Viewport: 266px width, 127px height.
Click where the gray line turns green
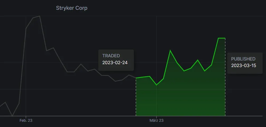coord(136,78)
